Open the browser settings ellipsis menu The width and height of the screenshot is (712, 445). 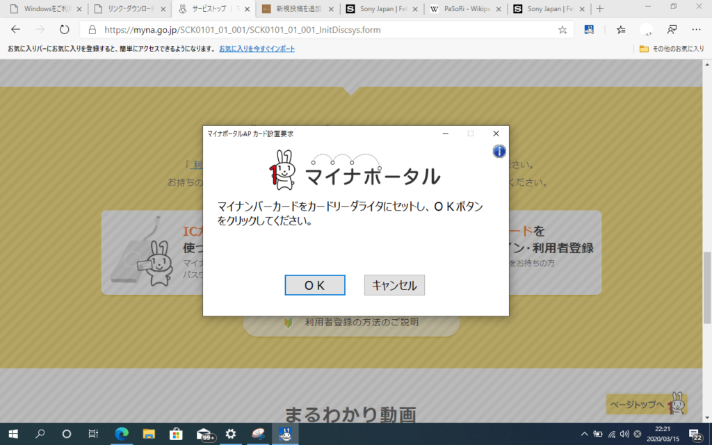pos(696,29)
